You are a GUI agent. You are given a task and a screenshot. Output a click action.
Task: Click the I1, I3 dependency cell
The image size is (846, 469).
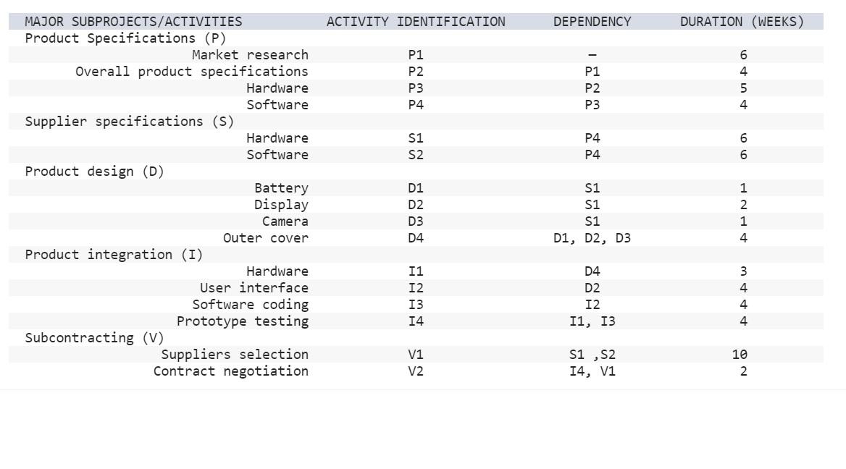point(592,321)
